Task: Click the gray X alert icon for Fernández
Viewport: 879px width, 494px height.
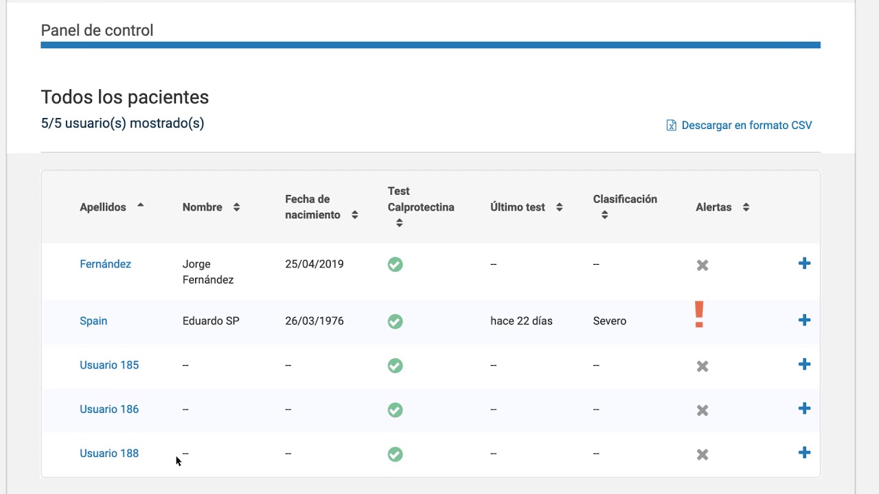Action: [x=703, y=265]
